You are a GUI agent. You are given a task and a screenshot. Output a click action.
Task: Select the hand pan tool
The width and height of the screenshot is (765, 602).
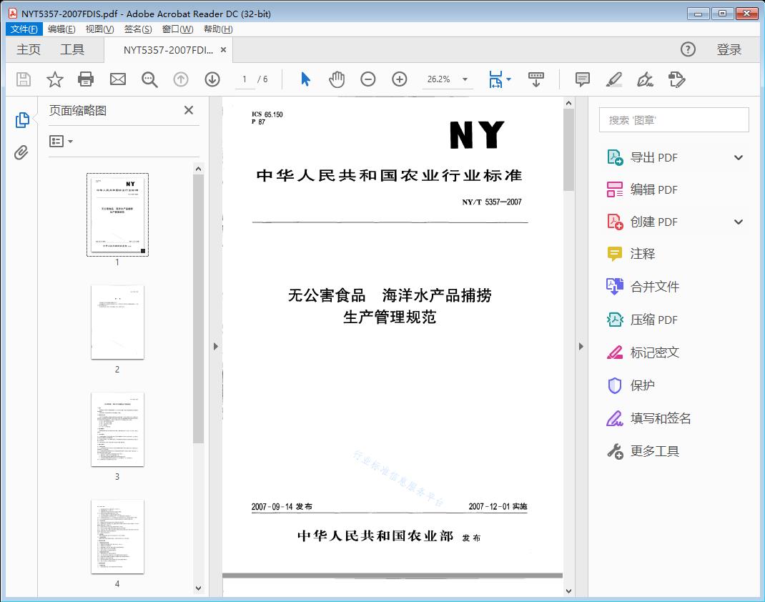point(337,79)
